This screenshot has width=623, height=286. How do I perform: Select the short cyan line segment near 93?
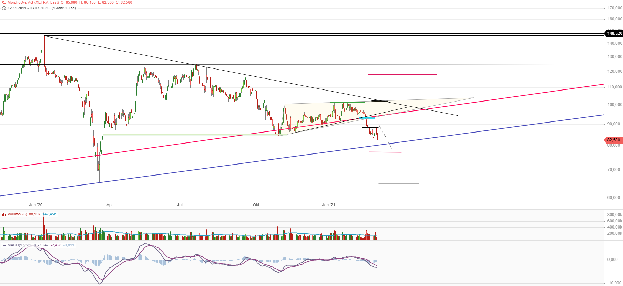pos(367,118)
